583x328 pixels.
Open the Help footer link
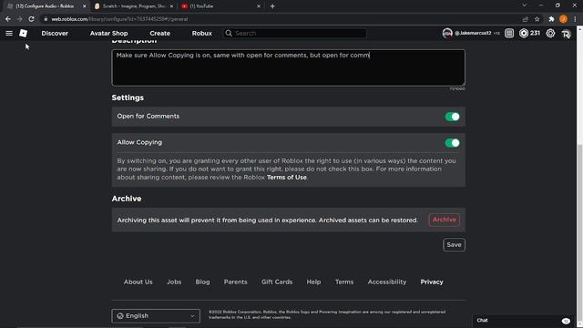[x=313, y=282]
